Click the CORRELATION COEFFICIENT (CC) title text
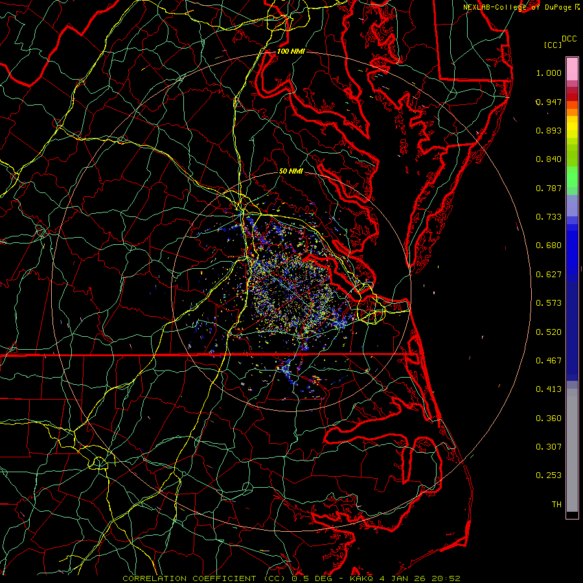Screen dimensions: 583x583 click(x=204, y=578)
